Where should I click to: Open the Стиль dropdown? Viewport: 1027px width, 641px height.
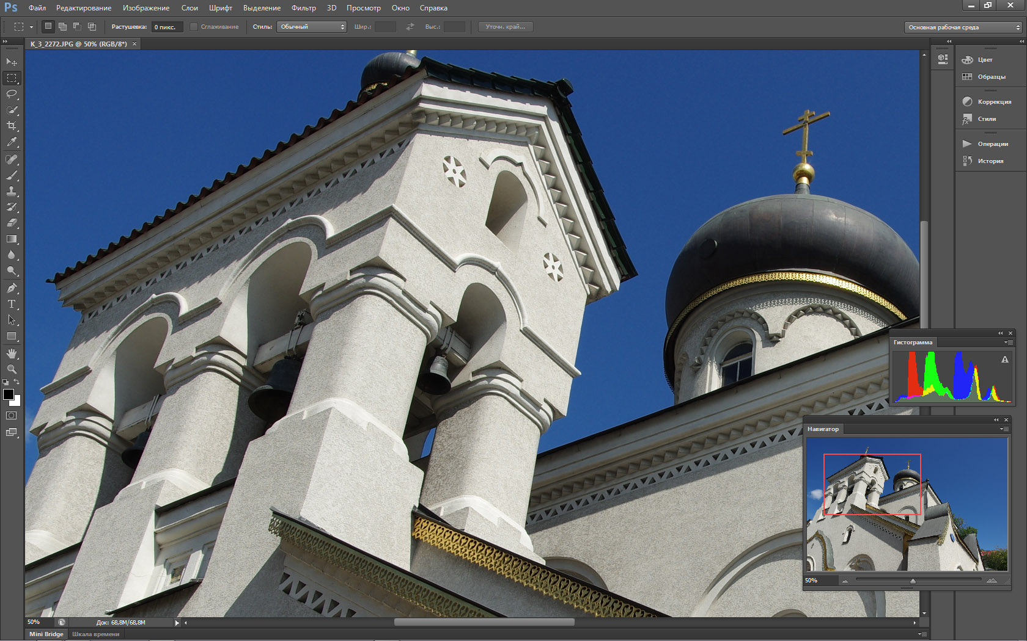pos(312,27)
